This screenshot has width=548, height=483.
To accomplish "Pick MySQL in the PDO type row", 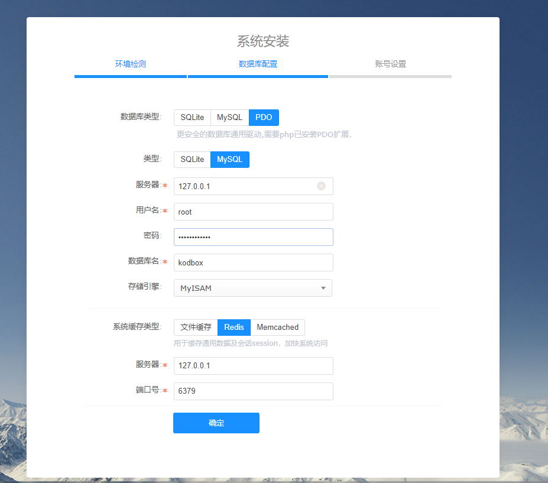I will pos(229,160).
